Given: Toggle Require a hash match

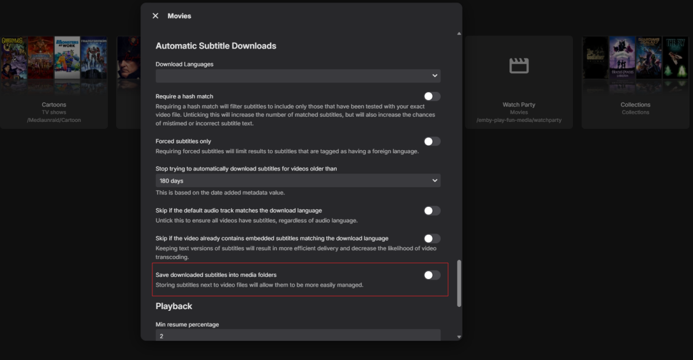Looking at the screenshot, I should [x=432, y=97].
